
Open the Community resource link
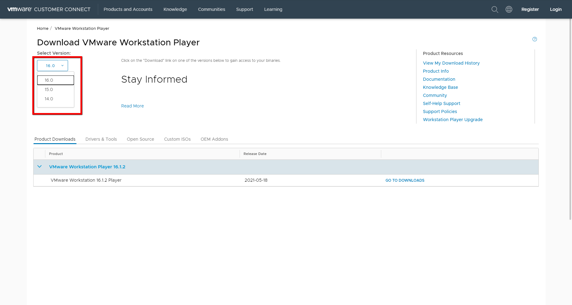435,95
